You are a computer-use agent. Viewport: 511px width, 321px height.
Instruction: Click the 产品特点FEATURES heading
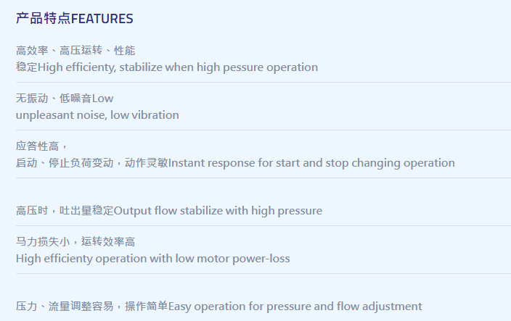[75, 19]
